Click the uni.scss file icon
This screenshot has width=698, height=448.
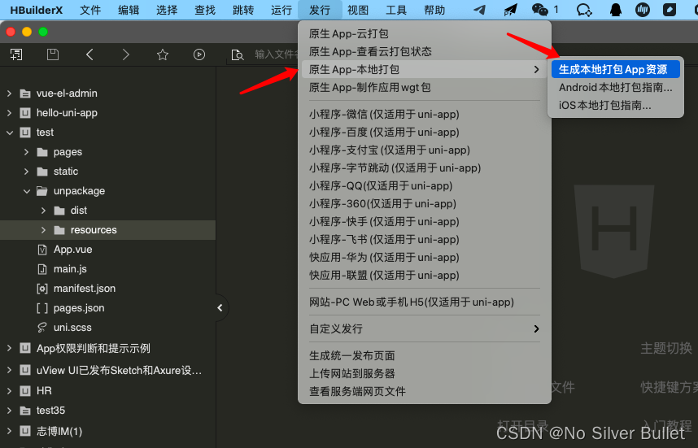point(42,328)
